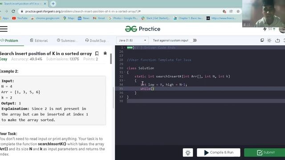Open the Maps bookmark
This screenshot has width=285, height=160.
69,18
